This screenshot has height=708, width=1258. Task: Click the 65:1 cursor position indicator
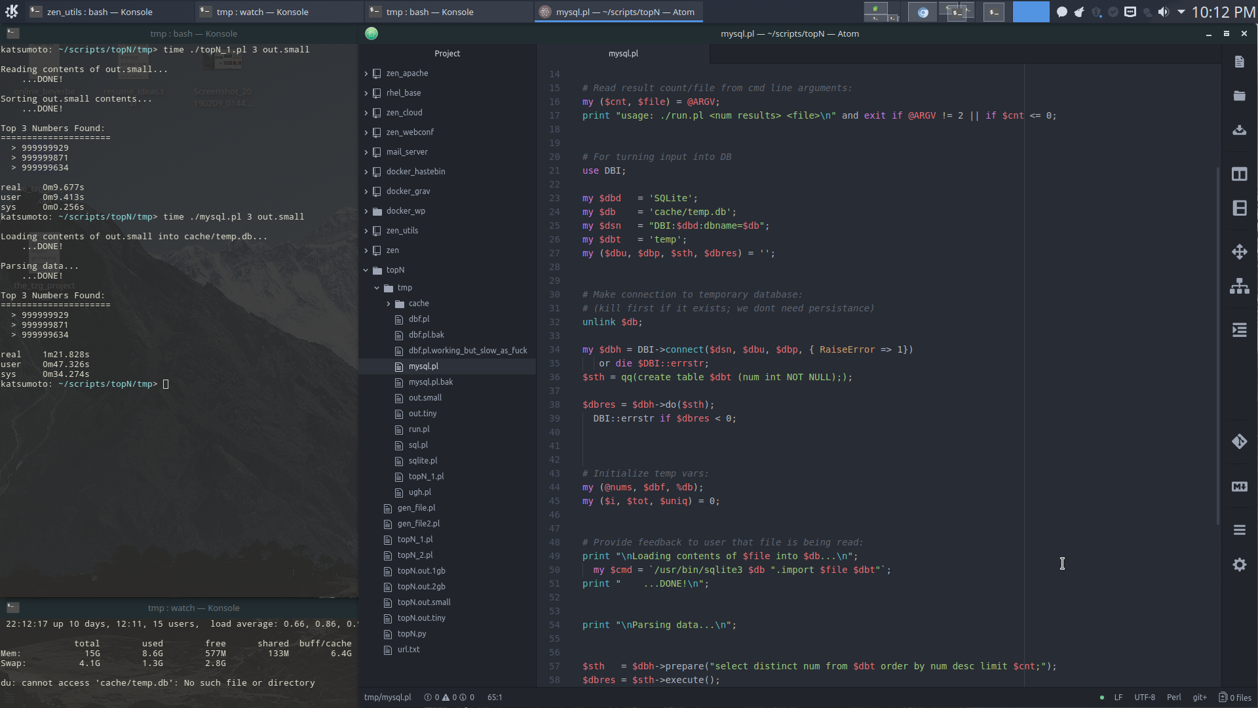(x=495, y=698)
